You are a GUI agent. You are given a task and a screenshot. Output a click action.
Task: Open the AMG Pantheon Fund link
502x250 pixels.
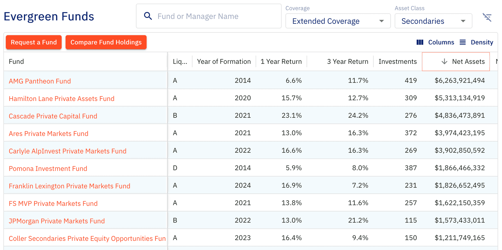click(x=40, y=81)
